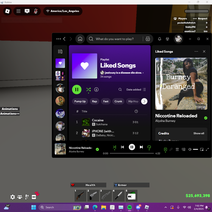
Task: Open Alysha Burney artist in side panel
Action: click(x=165, y=121)
